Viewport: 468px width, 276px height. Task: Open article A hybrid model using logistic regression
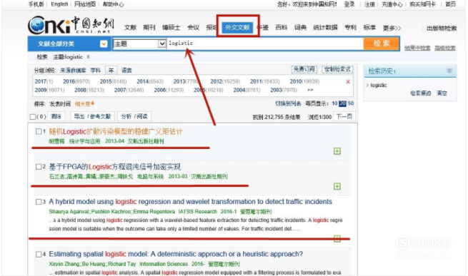[x=191, y=202]
